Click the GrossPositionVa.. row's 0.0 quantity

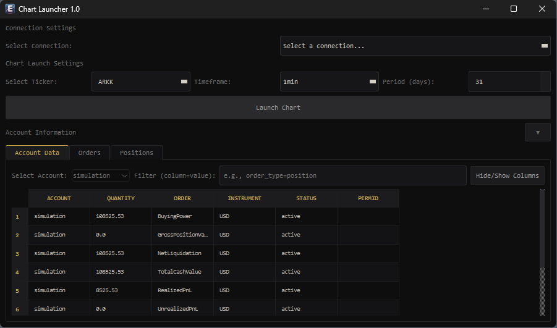(121, 235)
